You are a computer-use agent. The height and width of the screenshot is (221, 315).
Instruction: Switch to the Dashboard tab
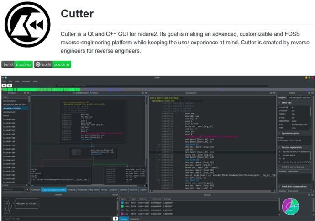coord(36,190)
